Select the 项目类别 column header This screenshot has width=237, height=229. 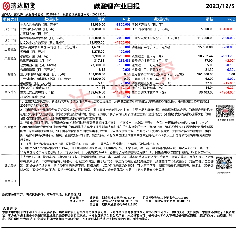10,19
